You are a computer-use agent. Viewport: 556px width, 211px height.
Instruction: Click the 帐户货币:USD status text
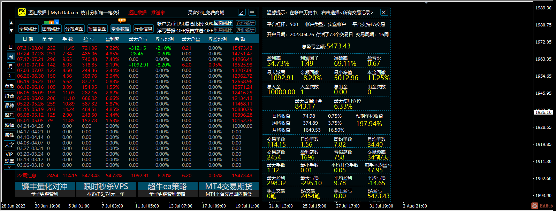[x=171, y=23]
